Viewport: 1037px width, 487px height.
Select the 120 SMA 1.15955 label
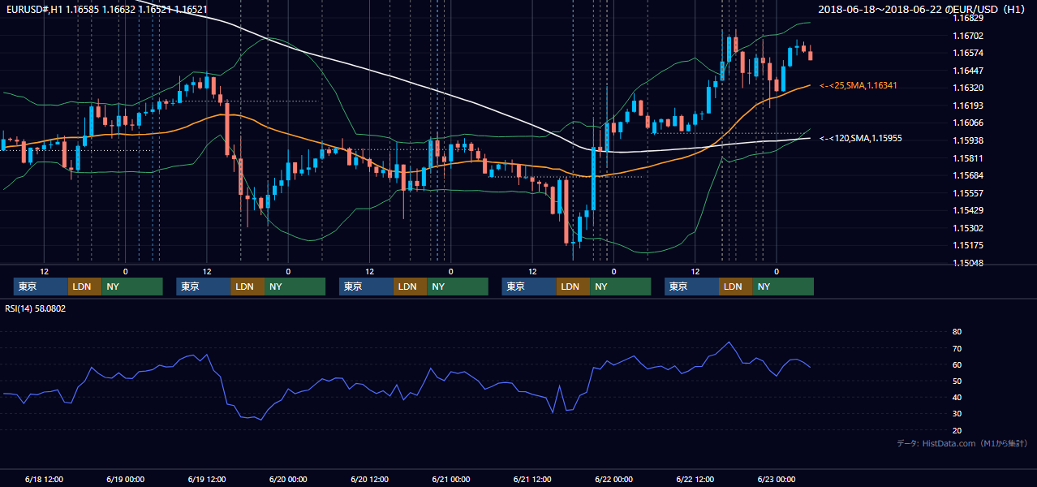click(861, 138)
